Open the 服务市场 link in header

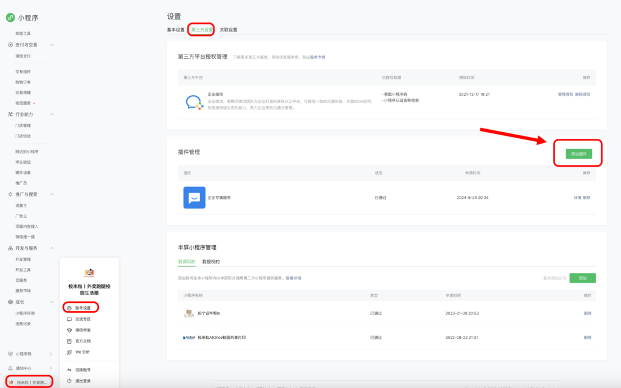point(318,57)
